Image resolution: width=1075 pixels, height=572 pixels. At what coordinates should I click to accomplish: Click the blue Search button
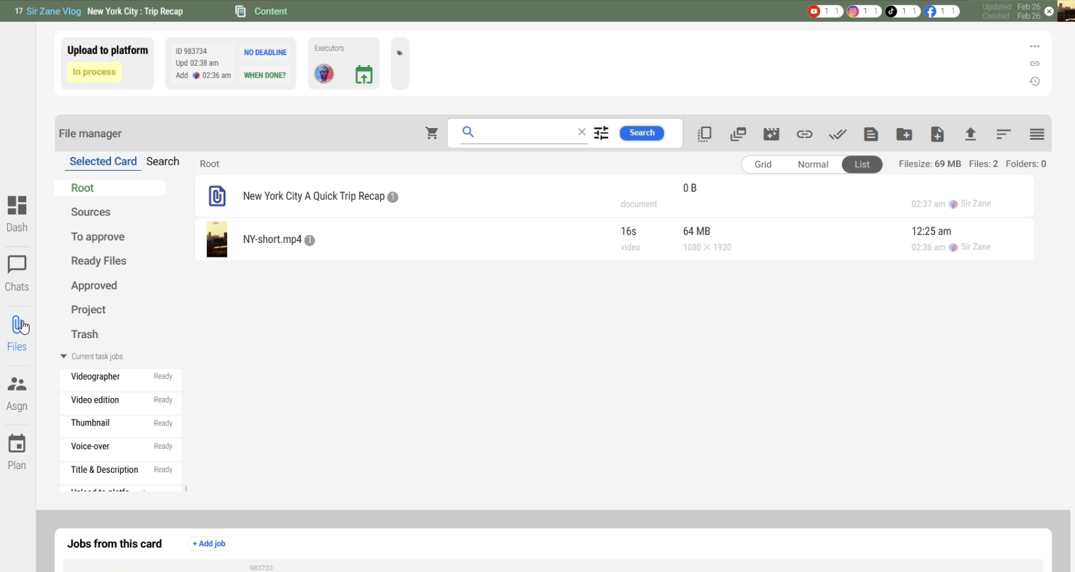coord(642,133)
